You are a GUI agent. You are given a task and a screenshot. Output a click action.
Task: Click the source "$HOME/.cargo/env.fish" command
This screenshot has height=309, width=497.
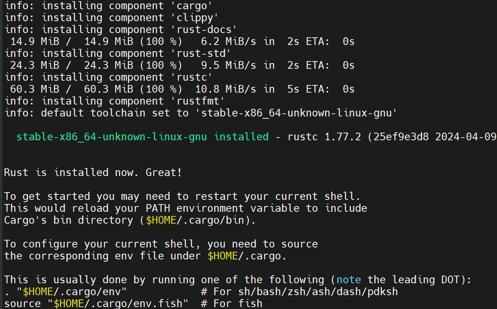[x=96, y=304]
